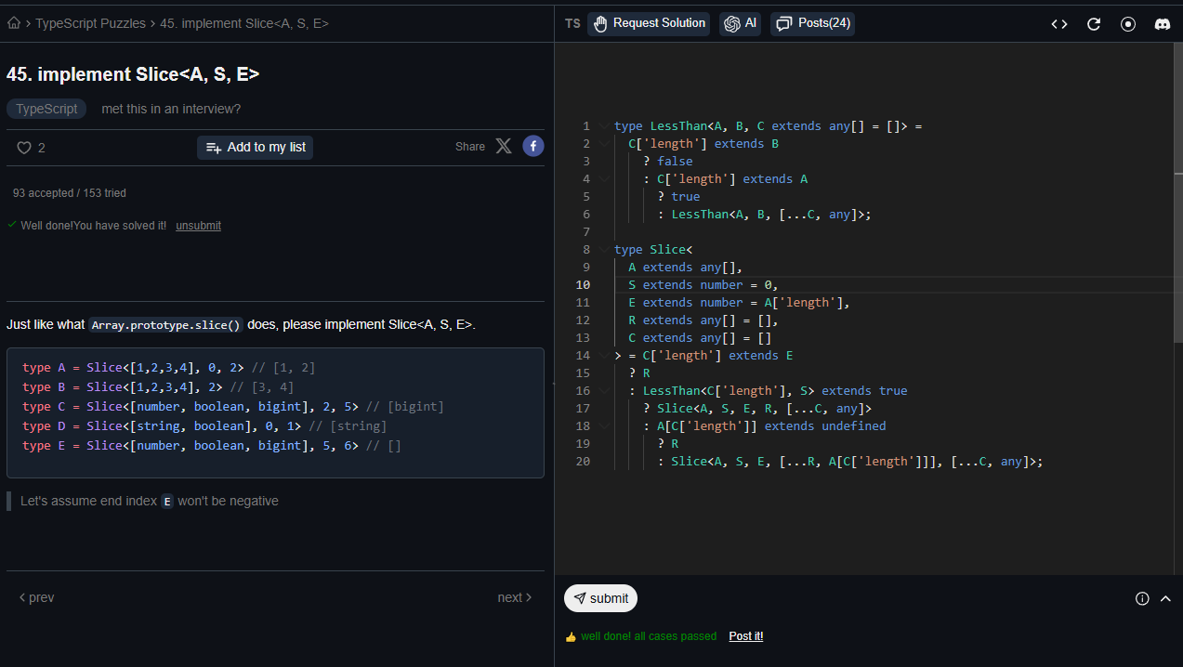This screenshot has width=1183, height=667.
Task: Collapse code fold at line 4
Action: tap(604, 178)
